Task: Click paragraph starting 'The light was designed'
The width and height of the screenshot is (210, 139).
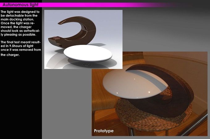Action: click(20, 23)
